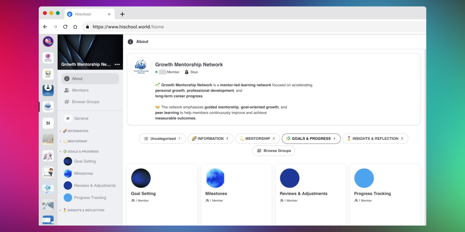Click the Reviews & Adjustments card avatar
This screenshot has width=465, height=232.
[290, 178]
